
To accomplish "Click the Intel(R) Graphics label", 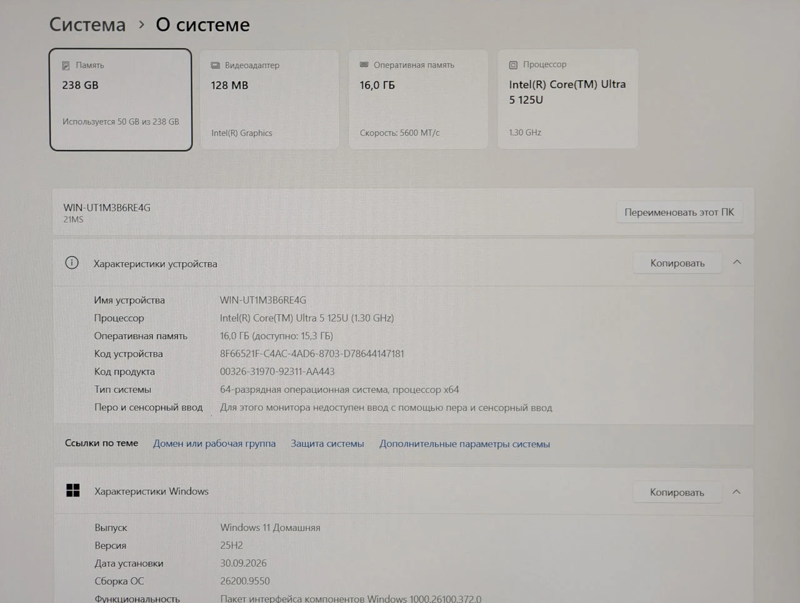I will 241,133.
